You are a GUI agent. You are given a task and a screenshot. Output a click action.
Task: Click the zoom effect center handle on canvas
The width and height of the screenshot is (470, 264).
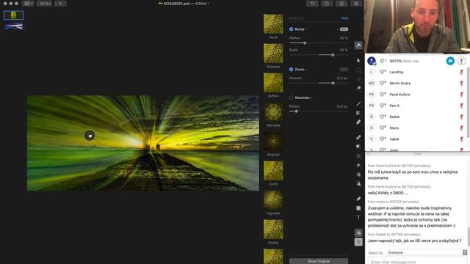click(90, 136)
